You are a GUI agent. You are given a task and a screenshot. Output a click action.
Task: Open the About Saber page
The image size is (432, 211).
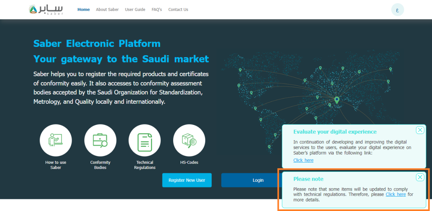(x=107, y=10)
